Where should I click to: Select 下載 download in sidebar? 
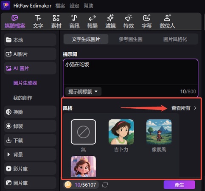coord(30,140)
